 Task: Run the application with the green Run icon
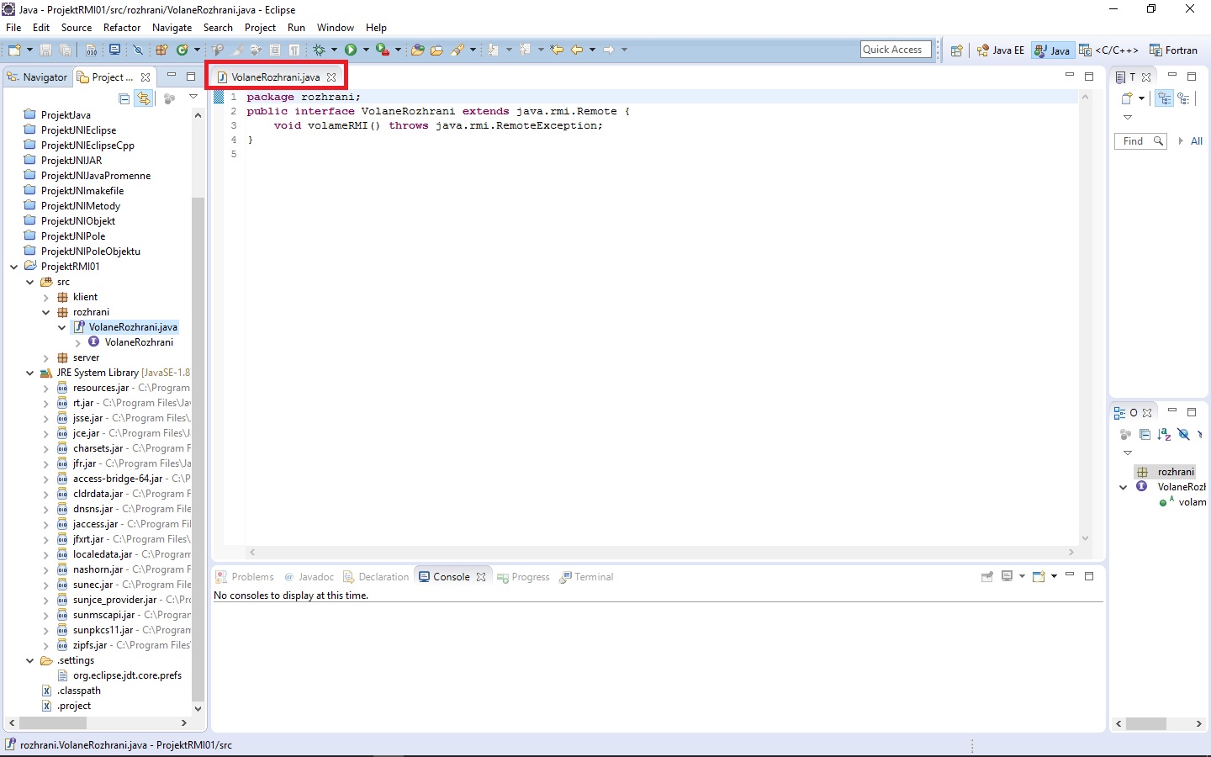coord(351,50)
